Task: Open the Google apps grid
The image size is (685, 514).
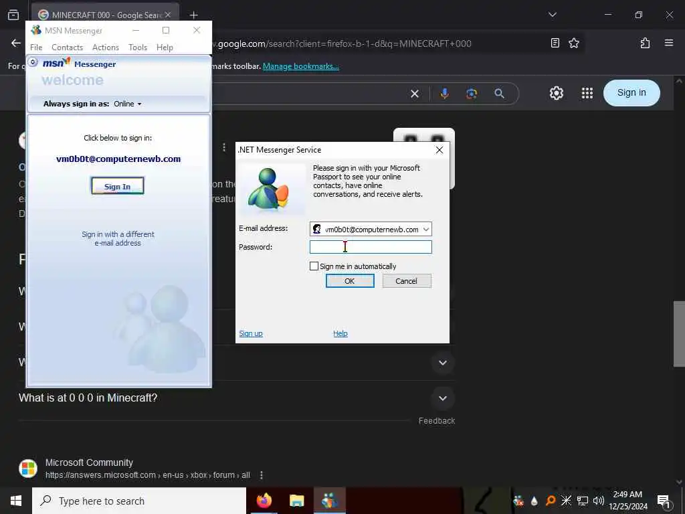Action: tap(587, 93)
